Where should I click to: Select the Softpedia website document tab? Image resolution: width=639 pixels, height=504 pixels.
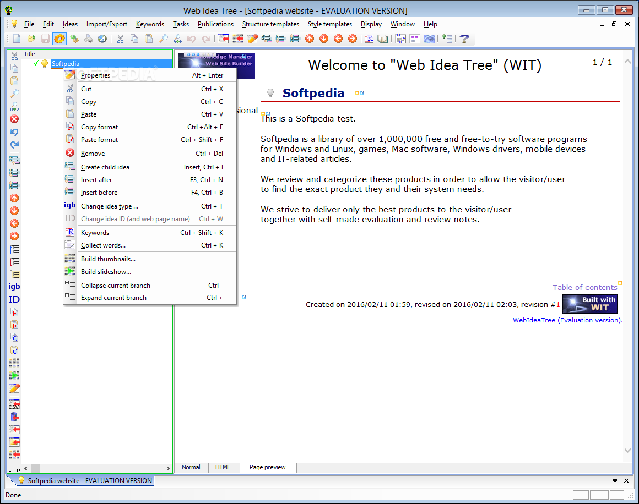tap(85, 481)
